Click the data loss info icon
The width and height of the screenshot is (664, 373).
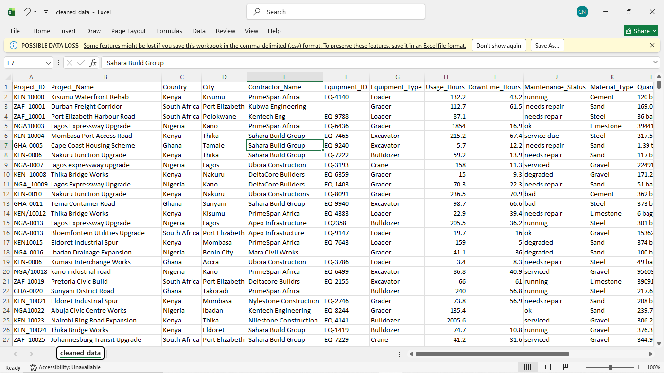click(x=14, y=45)
